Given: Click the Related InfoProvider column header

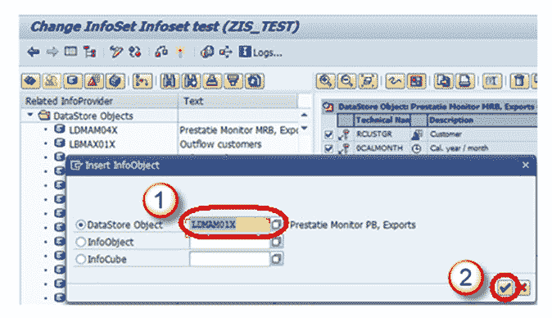Looking at the screenshot, I should [x=100, y=102].
